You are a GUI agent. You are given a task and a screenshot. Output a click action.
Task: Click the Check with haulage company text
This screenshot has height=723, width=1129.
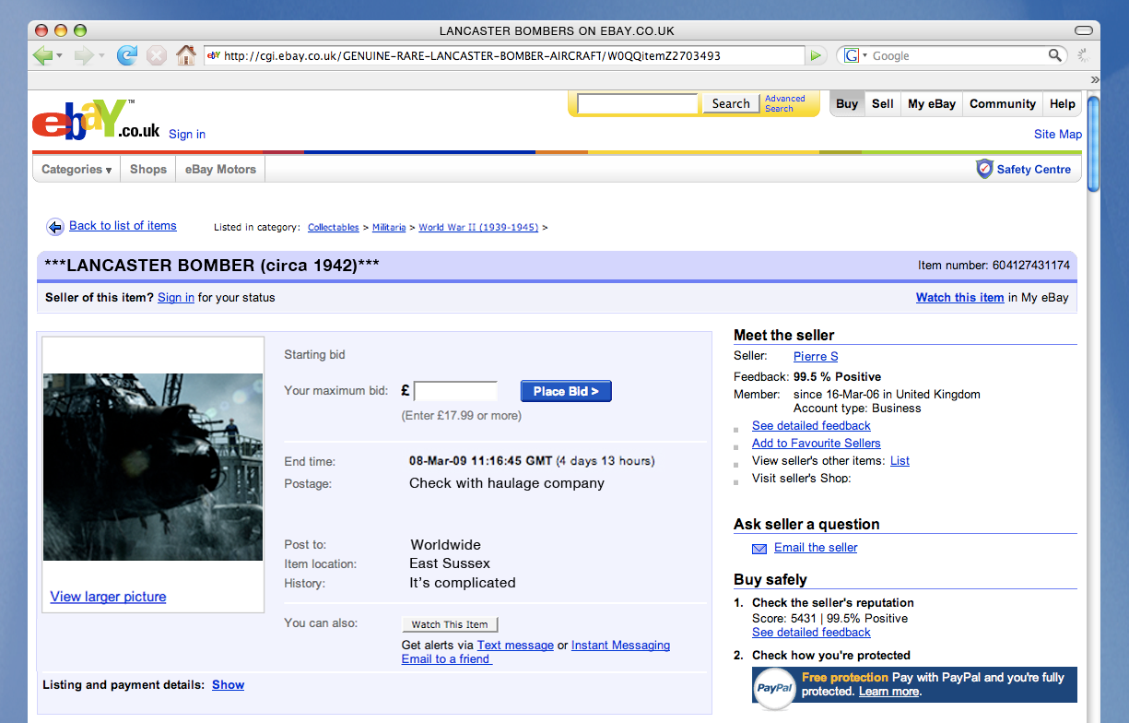pos(507,483)
